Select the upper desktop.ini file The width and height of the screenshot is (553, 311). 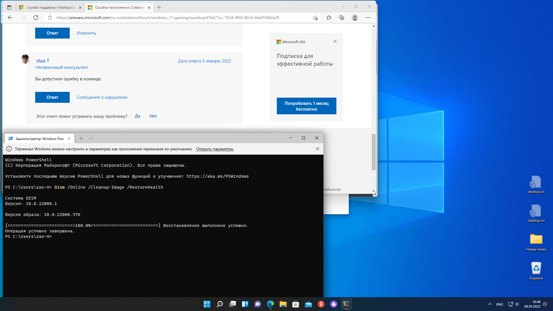click(x=536, y=184)
